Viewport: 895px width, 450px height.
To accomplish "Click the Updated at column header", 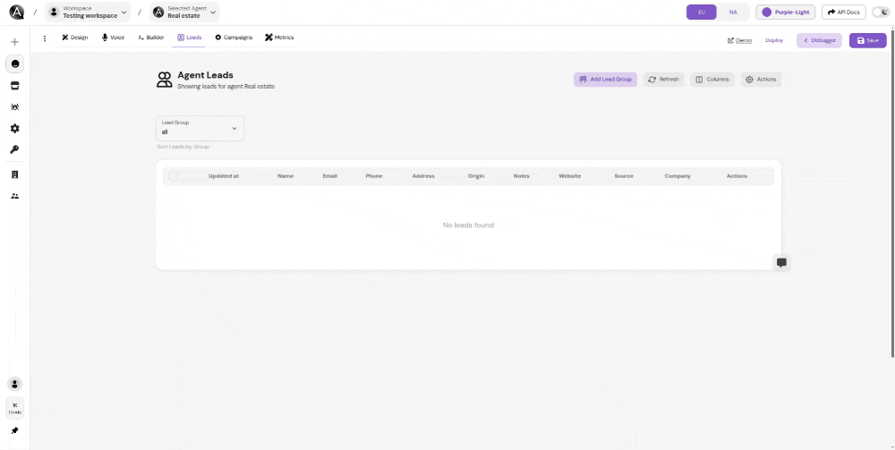I will (x=224, y=176).
